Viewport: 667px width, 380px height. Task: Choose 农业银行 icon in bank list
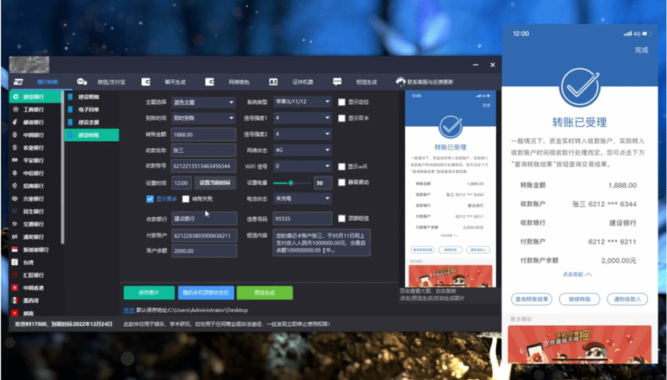(x=15, y=147)
